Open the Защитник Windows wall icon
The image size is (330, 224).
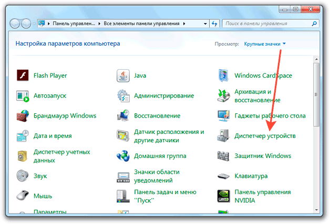point(223,156)
